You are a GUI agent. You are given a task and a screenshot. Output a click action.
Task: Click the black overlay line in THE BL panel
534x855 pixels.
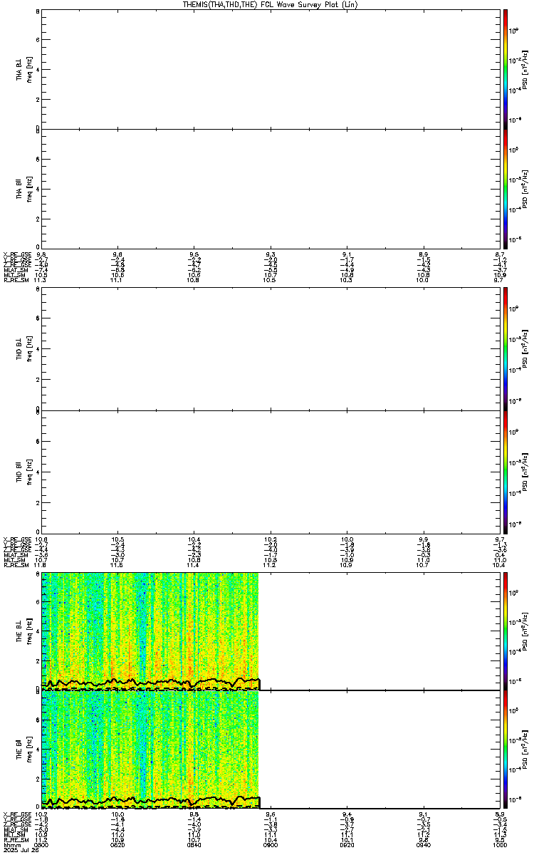click(150, 683)
